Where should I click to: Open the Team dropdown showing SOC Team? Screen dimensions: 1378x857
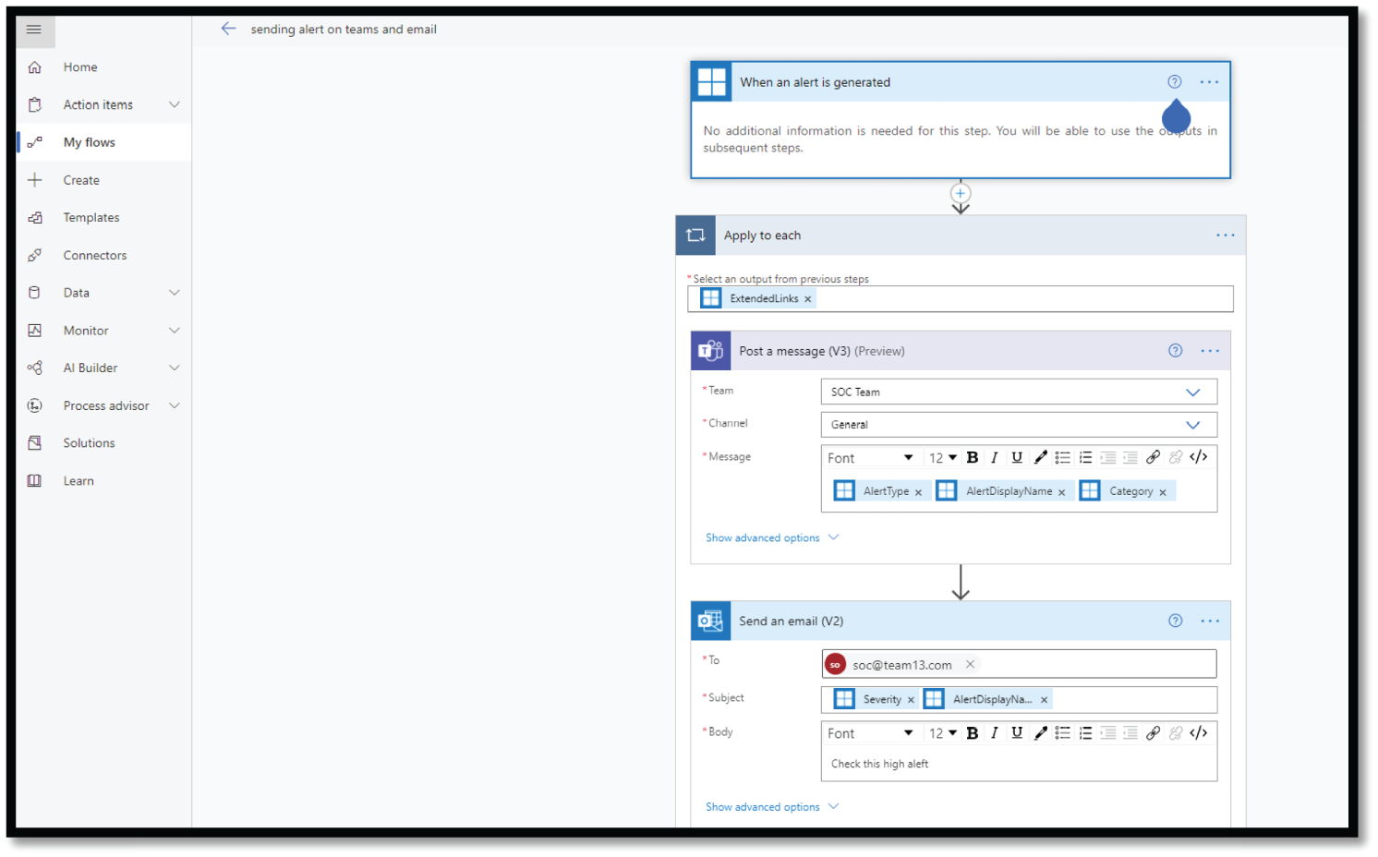pyautogui.click(x=1019, y=392)
